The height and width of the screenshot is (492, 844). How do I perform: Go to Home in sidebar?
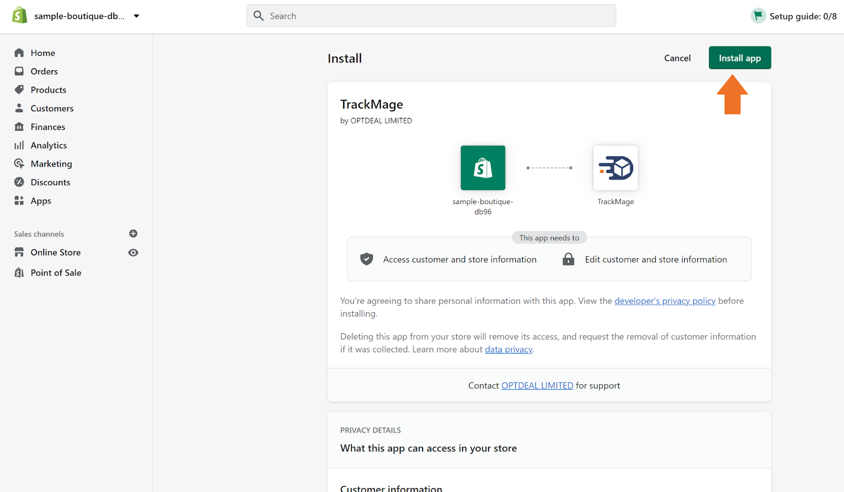point(43,53)
